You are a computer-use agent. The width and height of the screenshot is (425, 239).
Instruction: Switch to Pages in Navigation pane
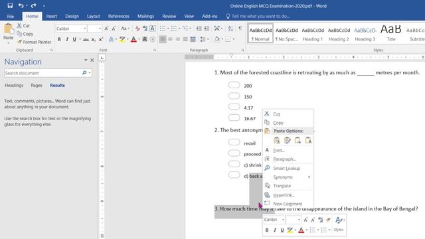coord(37,86)
